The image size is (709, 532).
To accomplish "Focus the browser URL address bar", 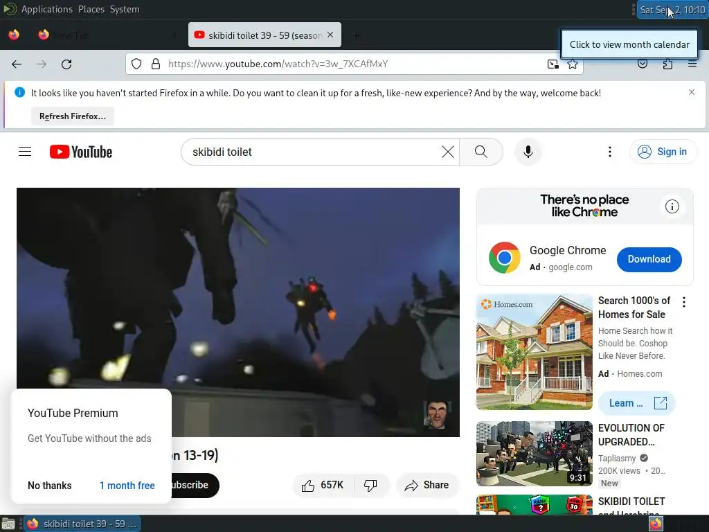I will click(x=354, y=64).
